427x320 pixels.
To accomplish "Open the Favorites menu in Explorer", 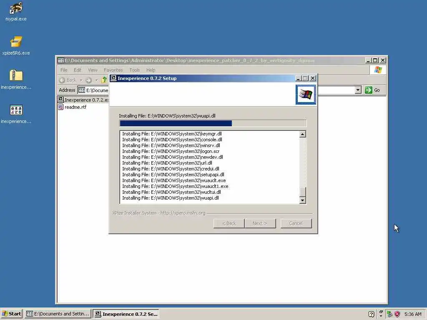I will coord(113,70).
